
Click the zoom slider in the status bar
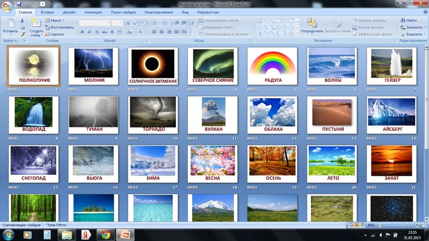401,224
